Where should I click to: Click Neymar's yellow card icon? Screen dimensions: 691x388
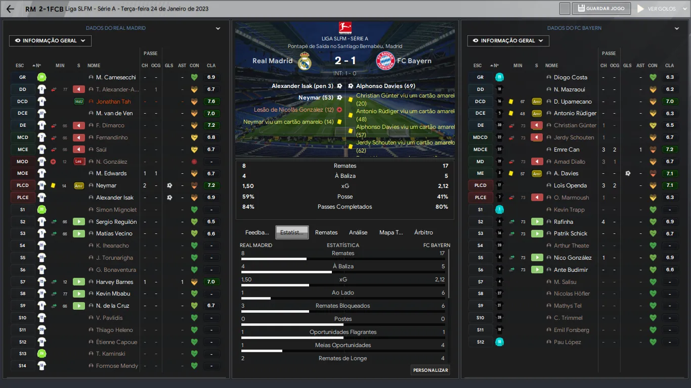pyautogui.click(x=53, y=185)
